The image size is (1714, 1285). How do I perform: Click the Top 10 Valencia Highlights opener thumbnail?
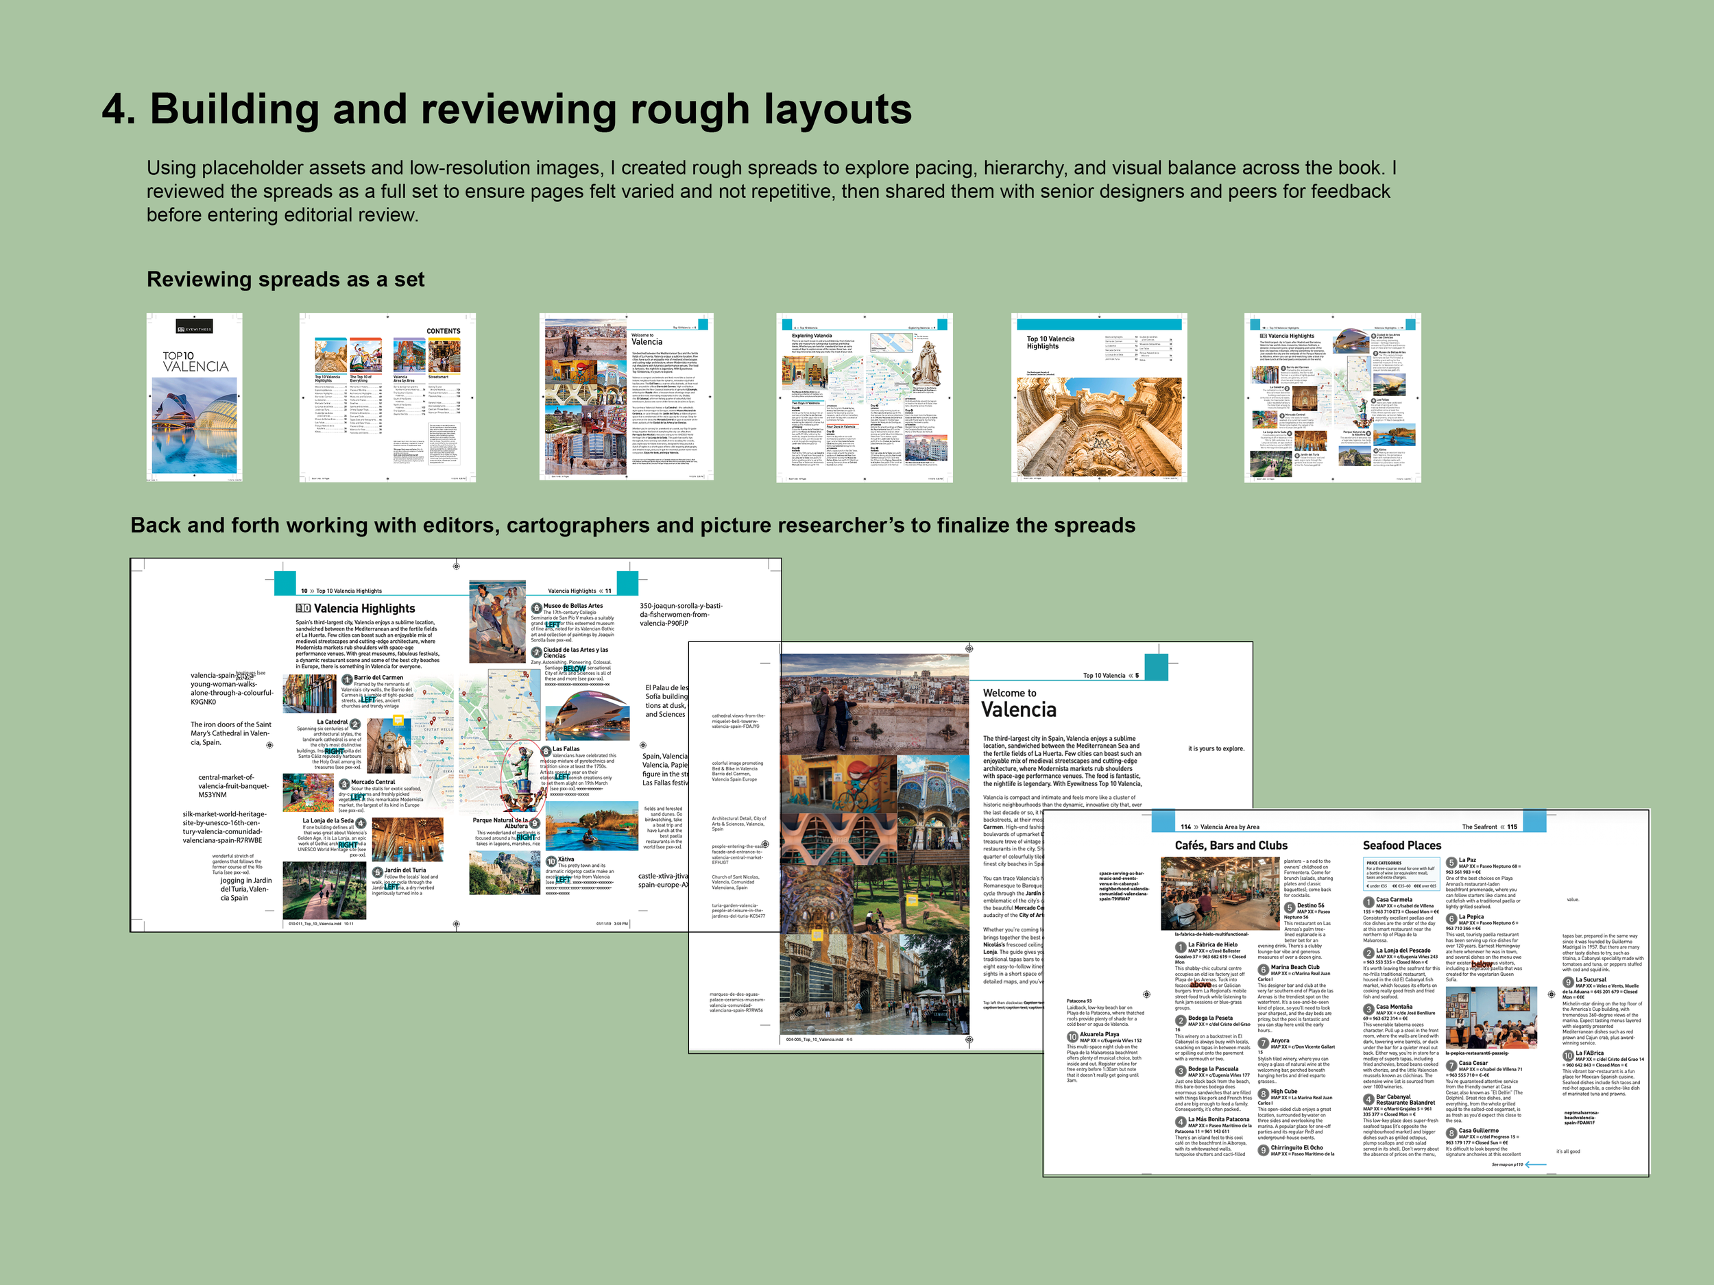(x=1099, y=397)
